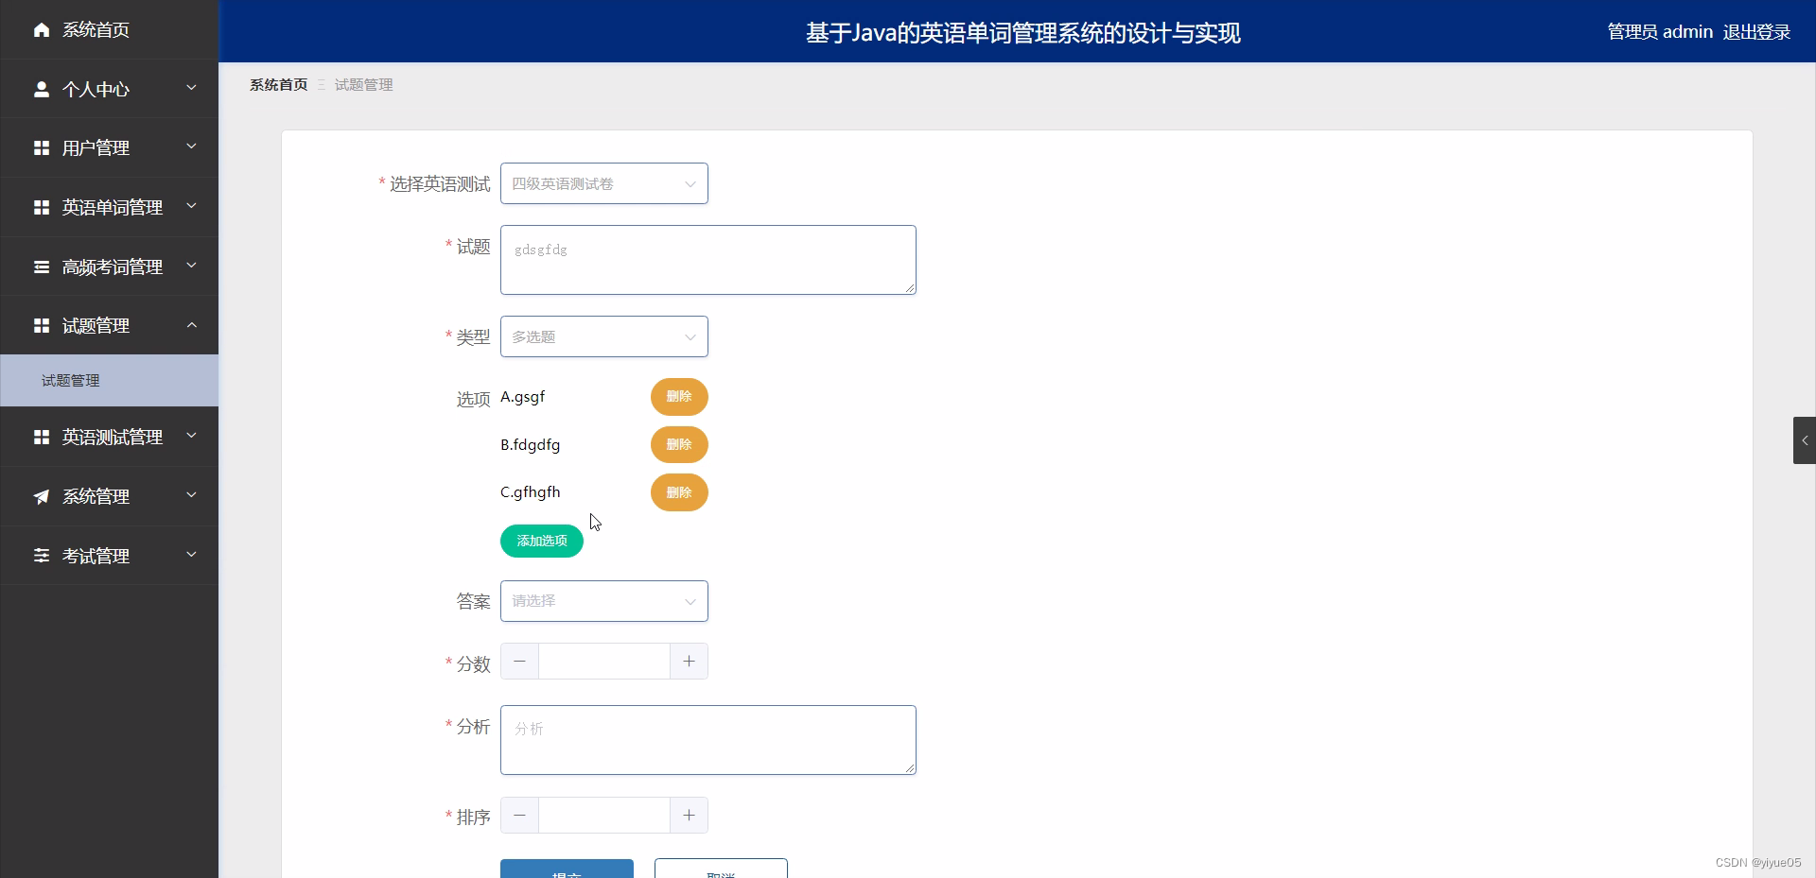Select the 试题管理 submenu item
The image size is (1816, 878).
pyautogui.click(x=69, y=380)
